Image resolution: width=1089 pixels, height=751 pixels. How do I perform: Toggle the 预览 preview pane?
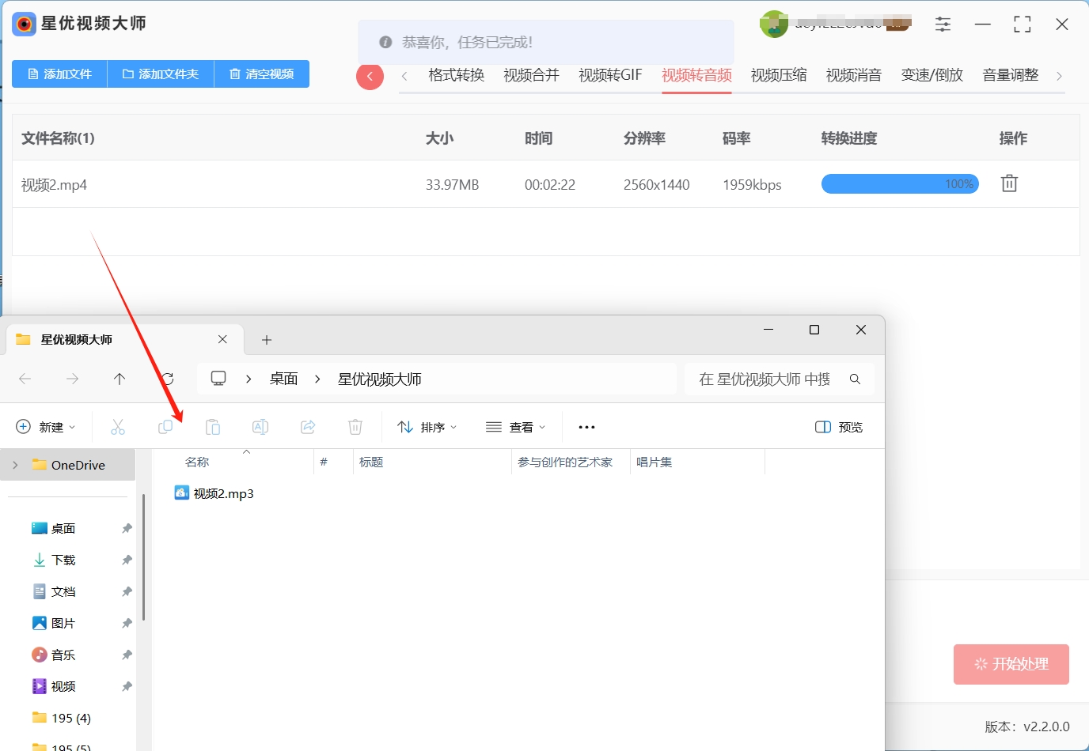[x=839, y=427]
